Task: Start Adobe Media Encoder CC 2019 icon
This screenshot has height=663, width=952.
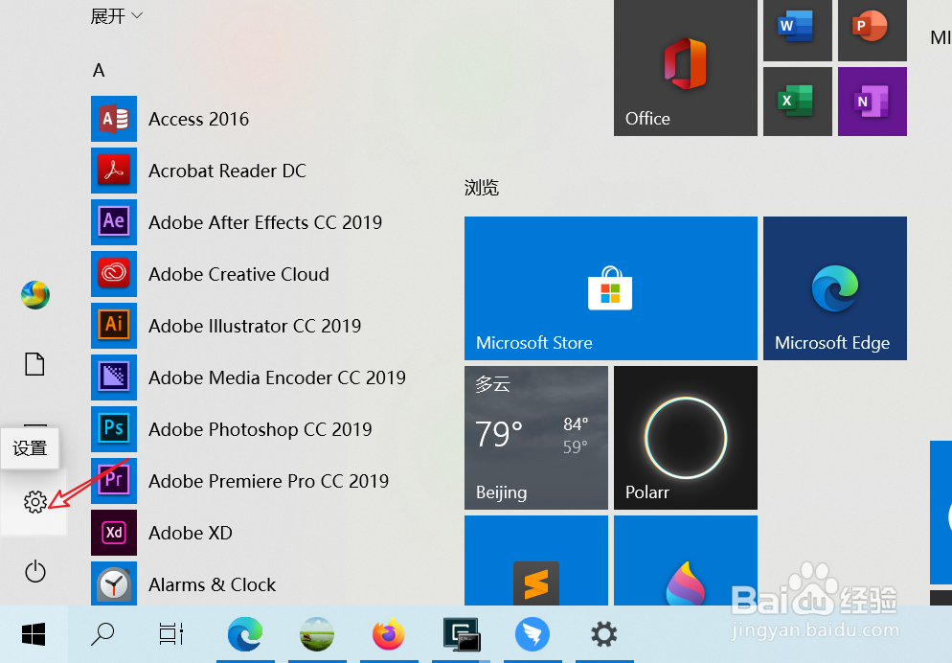Action: [x=114, y=377]
